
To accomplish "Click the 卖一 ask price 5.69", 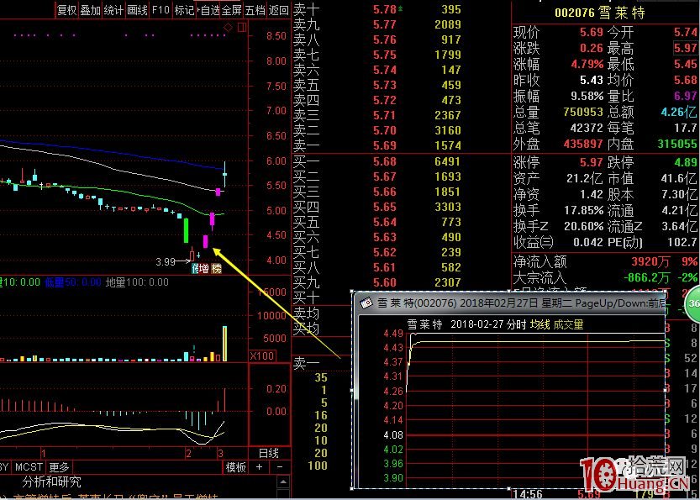I will tap(385, 145).
